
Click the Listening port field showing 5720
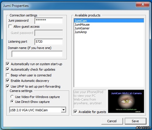49,42
